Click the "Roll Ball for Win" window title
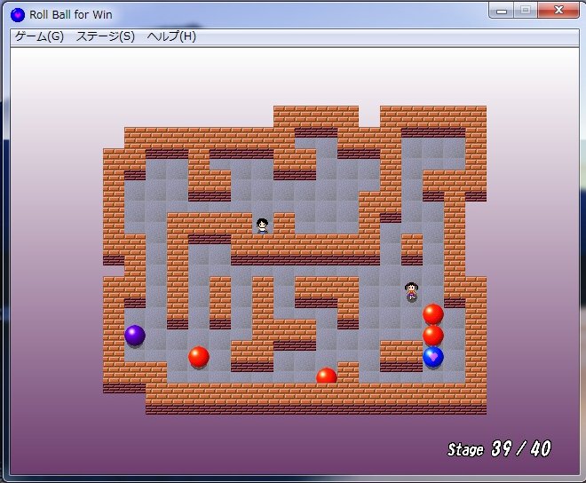The width and height of the screenshot is (586, 483). coord(71,15)
